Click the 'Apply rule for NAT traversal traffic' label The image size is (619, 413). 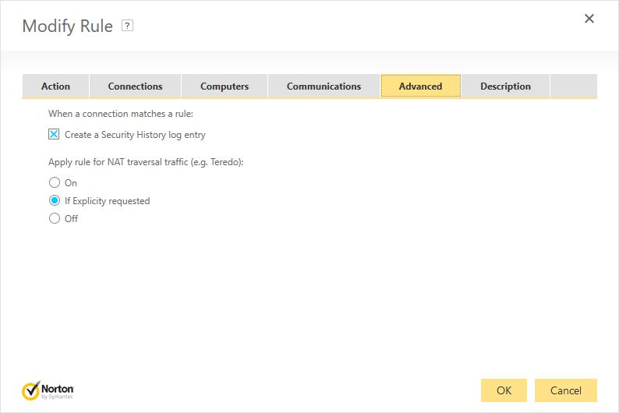[x=146, y=162]
